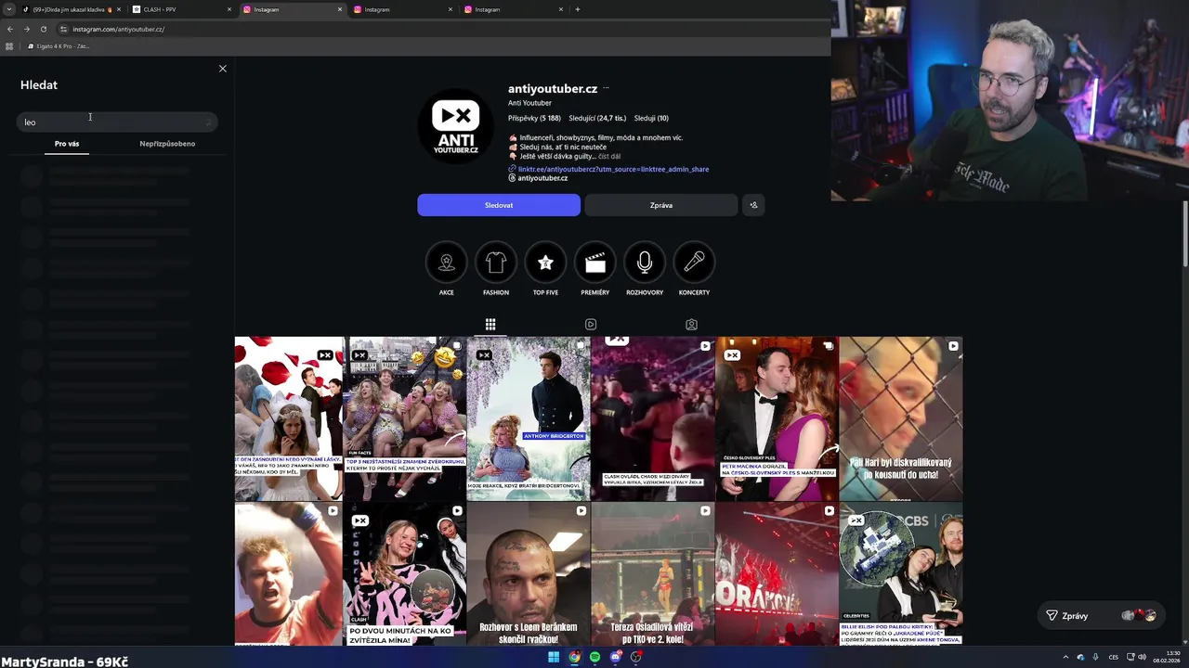Show hidden tray icons chevron
Screen dimensions: 1189x668
point(1065,657)
